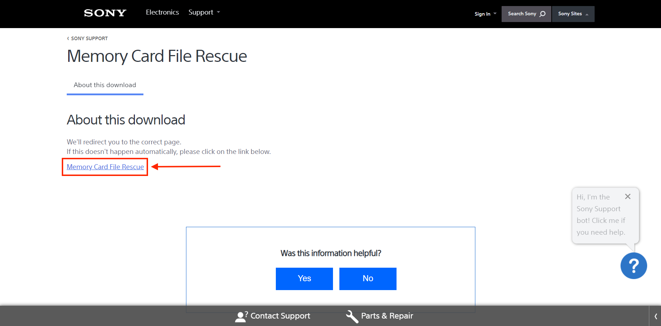Dismiss the Sony Support bot message bubble
The width and height of the screenshot is (661, 326).
click(x=628, y=197)
